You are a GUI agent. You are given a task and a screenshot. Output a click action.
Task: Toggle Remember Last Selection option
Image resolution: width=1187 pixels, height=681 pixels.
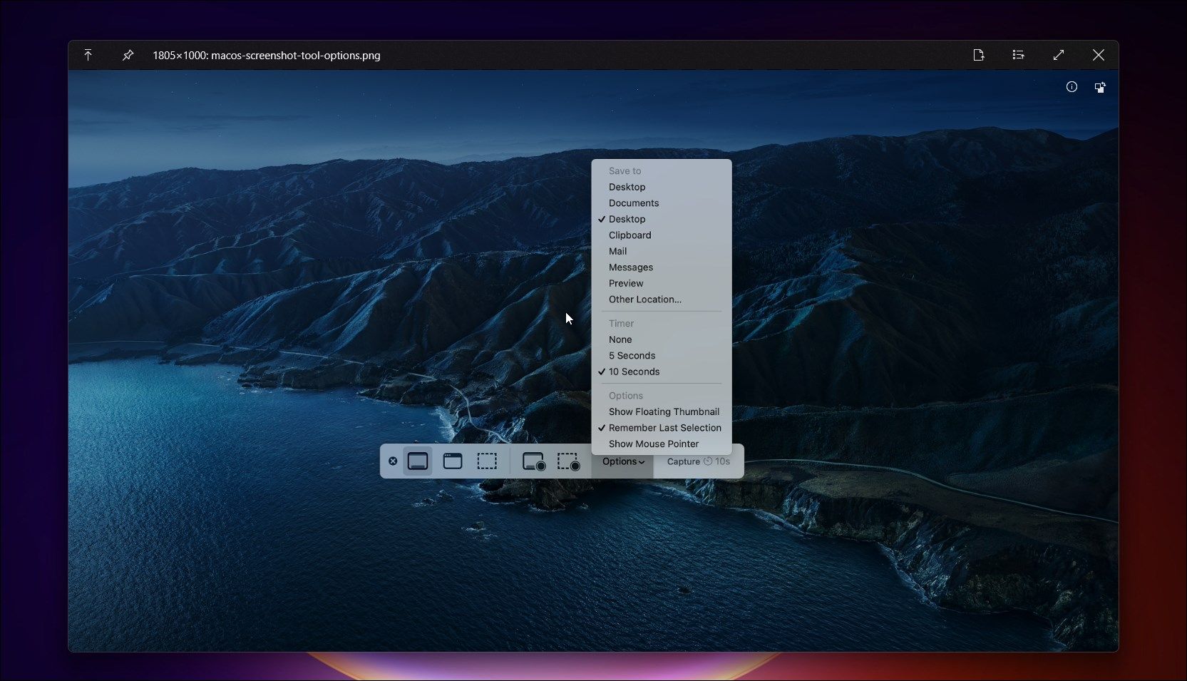664,428
